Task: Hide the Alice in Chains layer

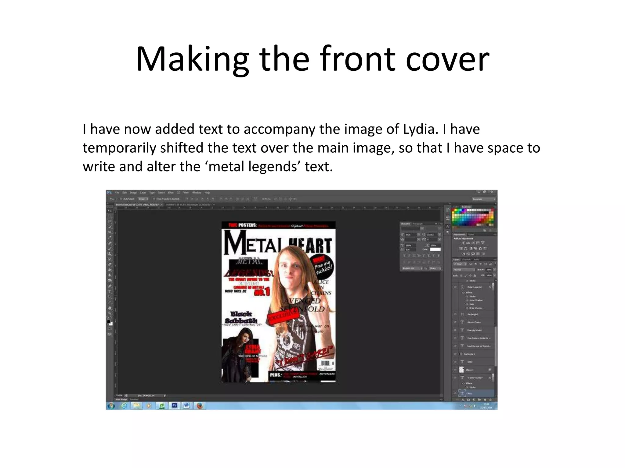Action: click(455, 322)
